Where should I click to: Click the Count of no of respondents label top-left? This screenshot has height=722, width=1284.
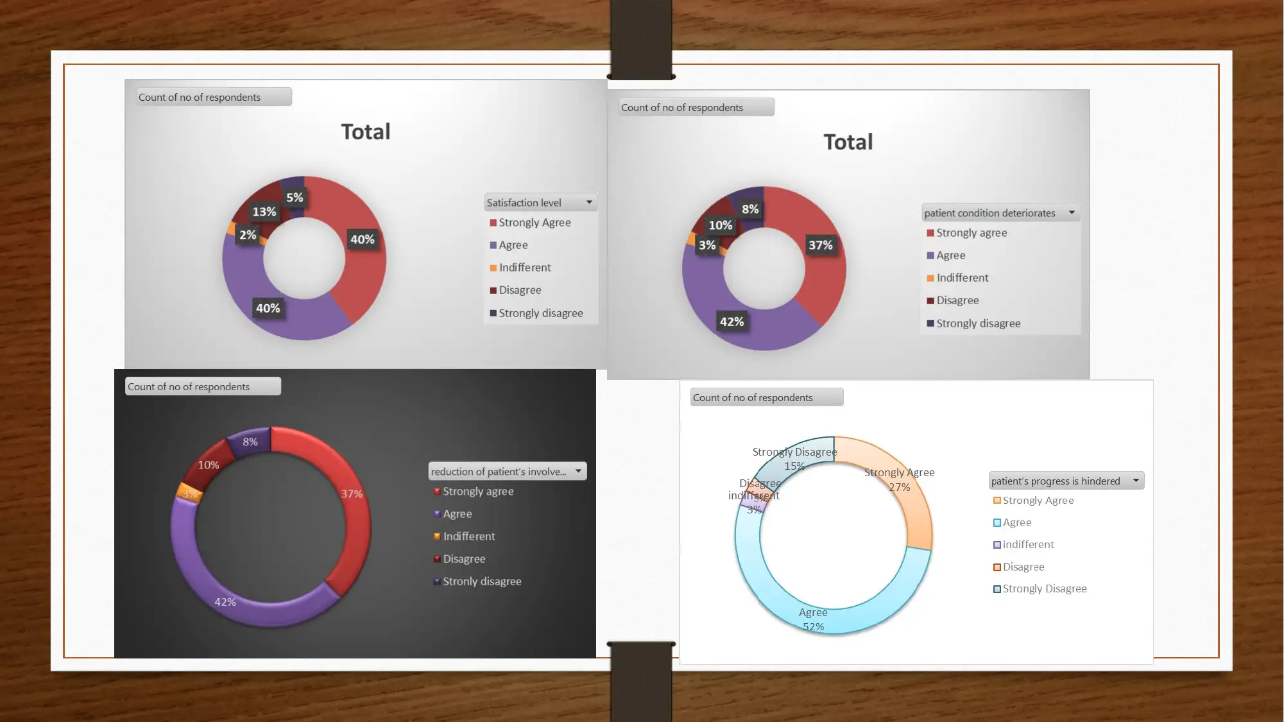[x=210, y=96]
